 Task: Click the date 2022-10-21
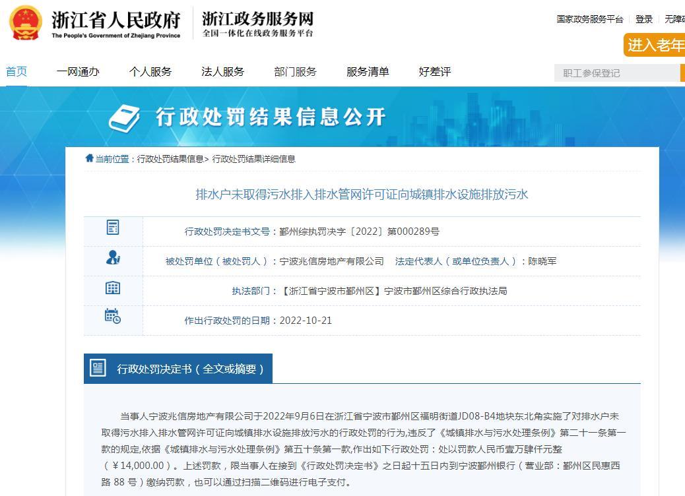pos(306,321)
